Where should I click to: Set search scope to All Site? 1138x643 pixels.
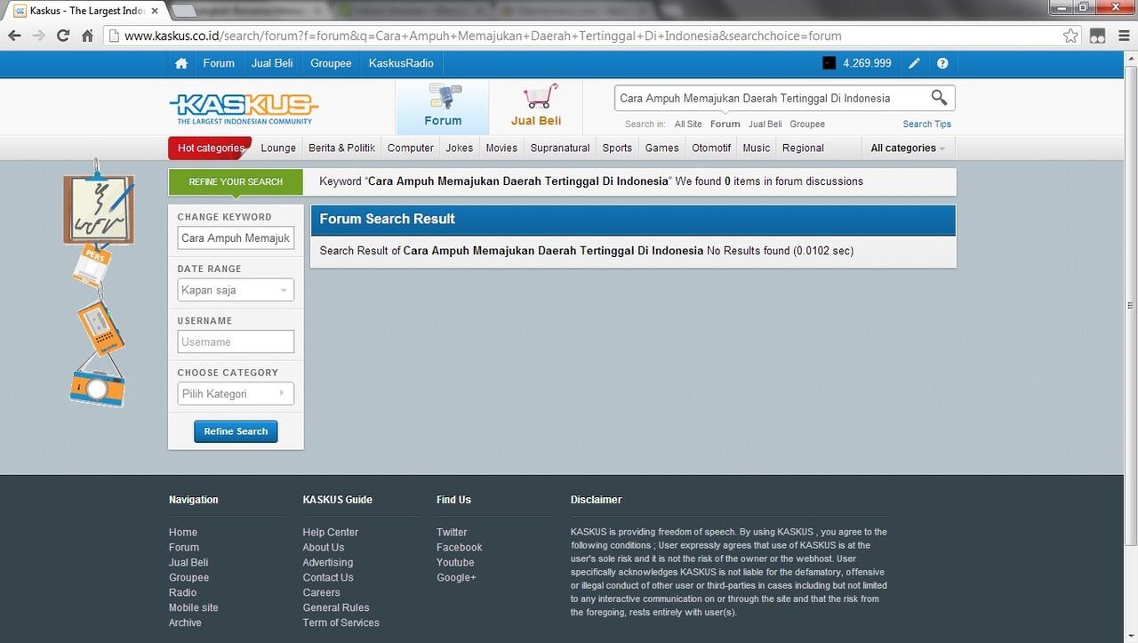[688, 125]
